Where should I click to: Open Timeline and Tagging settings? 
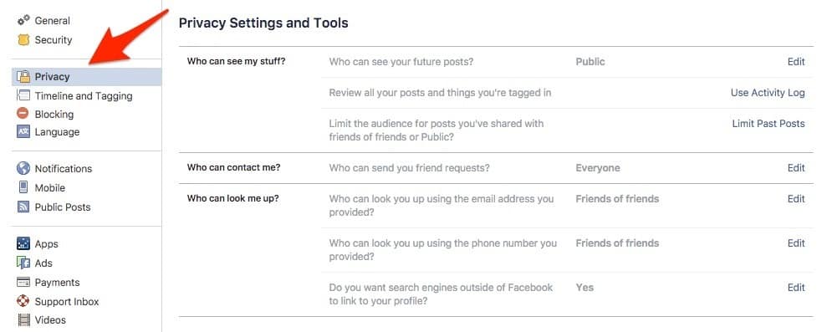[84, 96]
